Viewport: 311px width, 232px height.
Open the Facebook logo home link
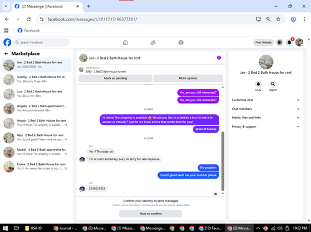point(7,42)
